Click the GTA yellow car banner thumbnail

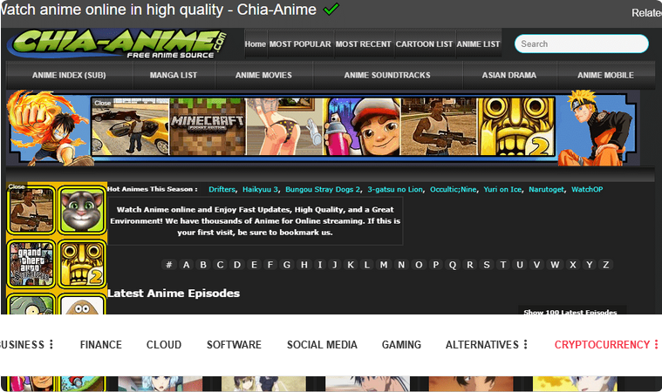point(131,126)
